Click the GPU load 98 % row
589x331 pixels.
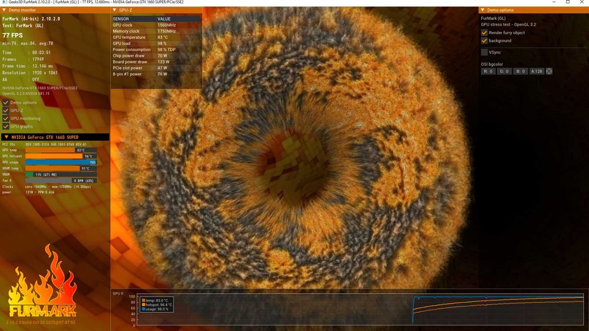[156, 44]
